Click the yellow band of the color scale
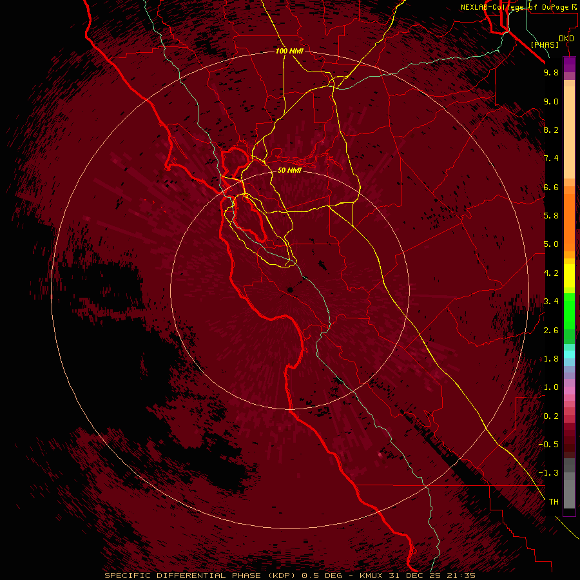 (569, 276)
